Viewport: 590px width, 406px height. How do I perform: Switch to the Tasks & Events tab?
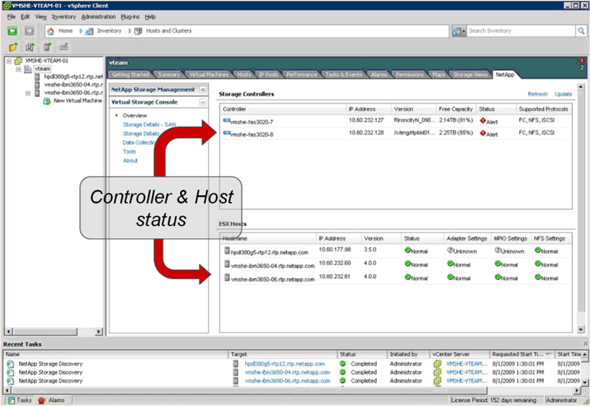(x=344, y=75)
